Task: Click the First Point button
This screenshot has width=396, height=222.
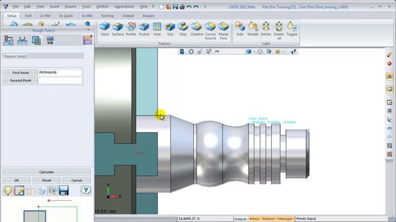Action: tap(20, 73)
